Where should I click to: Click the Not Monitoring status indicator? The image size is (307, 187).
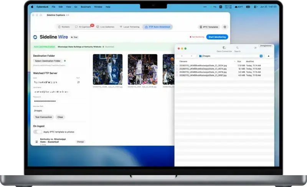click(197, 37)
